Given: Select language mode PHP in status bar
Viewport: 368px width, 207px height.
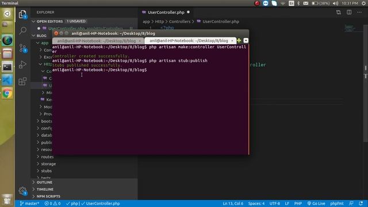Looking at the screenshot, I should tap(298, 204).
